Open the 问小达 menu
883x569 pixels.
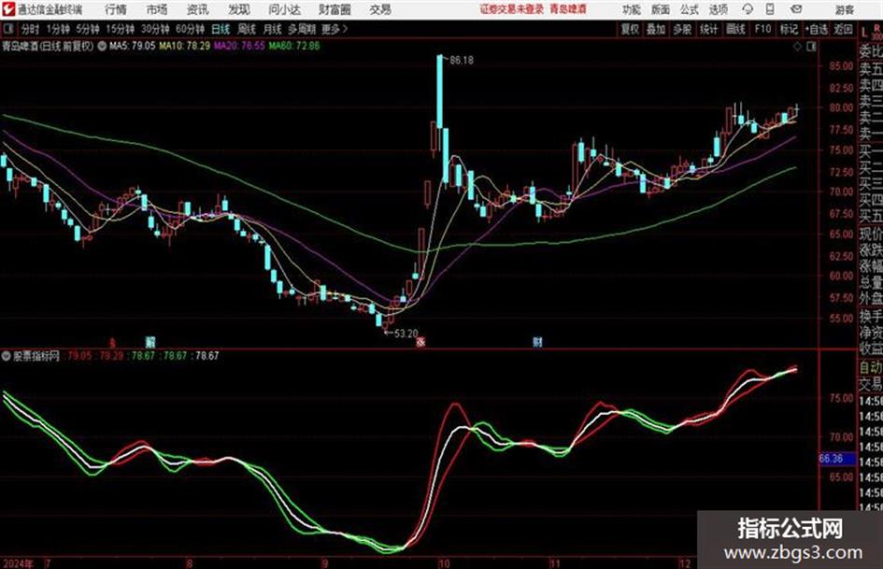click(x=284, y=9)
